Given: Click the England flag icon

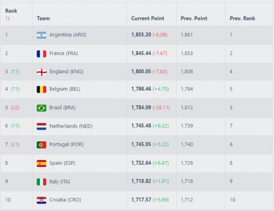Looking at the screenshot, I should point(42,72).
